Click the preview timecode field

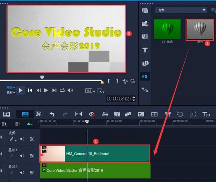pos(119,99)
